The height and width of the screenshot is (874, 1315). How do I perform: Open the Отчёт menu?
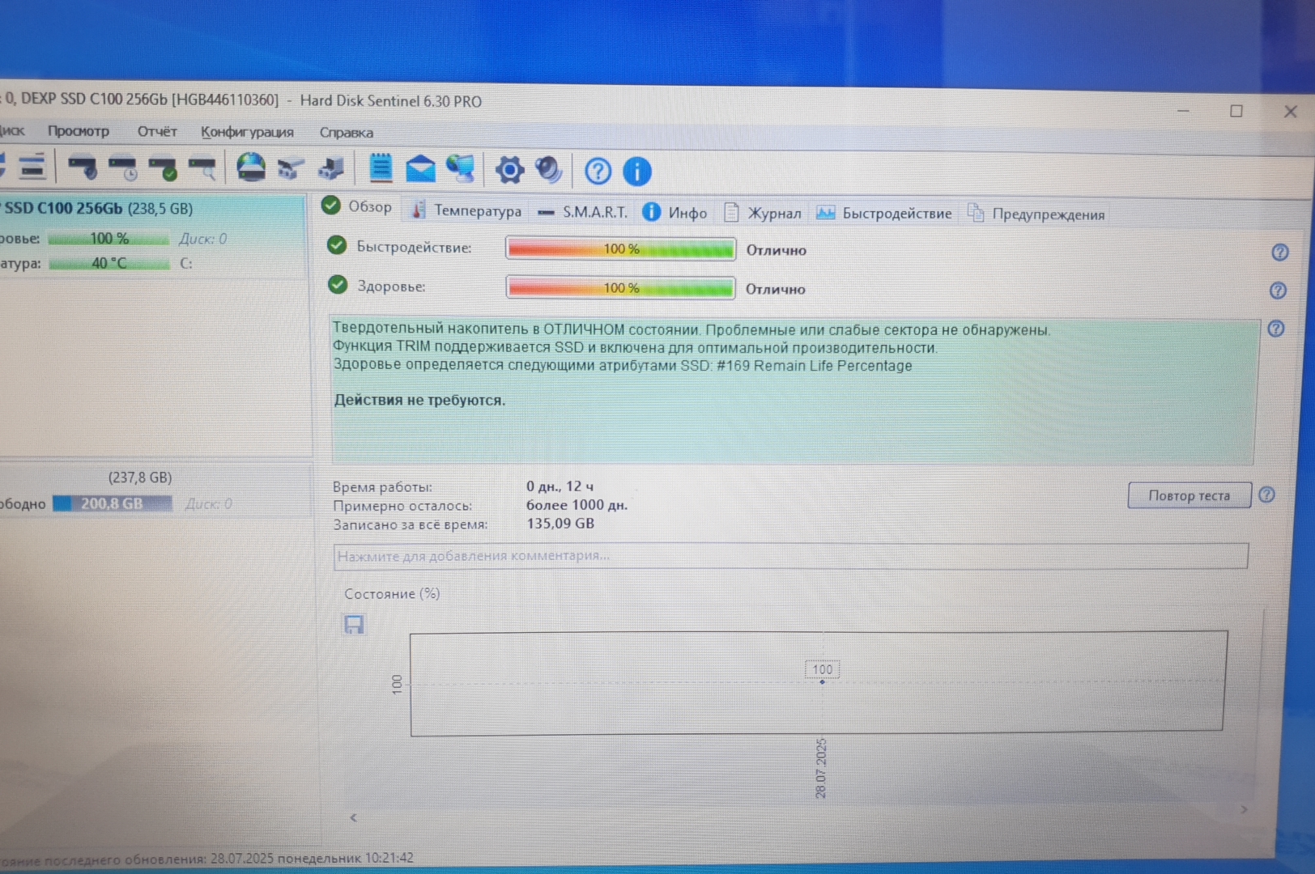[157, 131]
